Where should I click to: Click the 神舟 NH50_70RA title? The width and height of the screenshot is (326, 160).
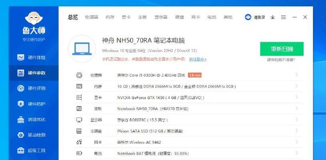(x=143, y=40)
